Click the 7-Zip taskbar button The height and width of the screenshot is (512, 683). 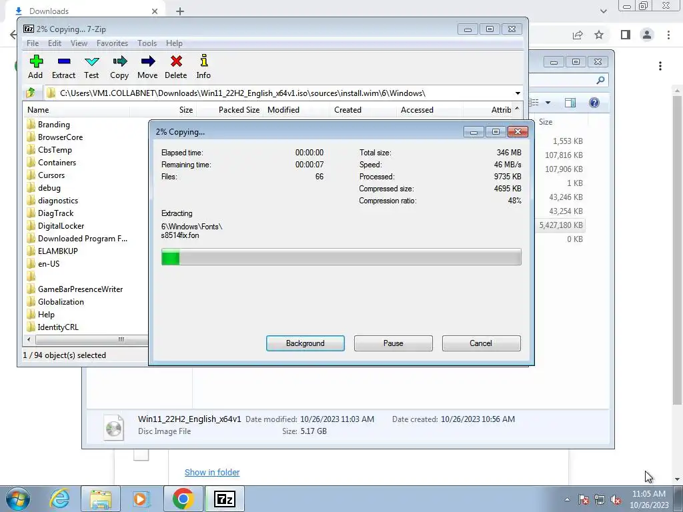pos(224,499)
